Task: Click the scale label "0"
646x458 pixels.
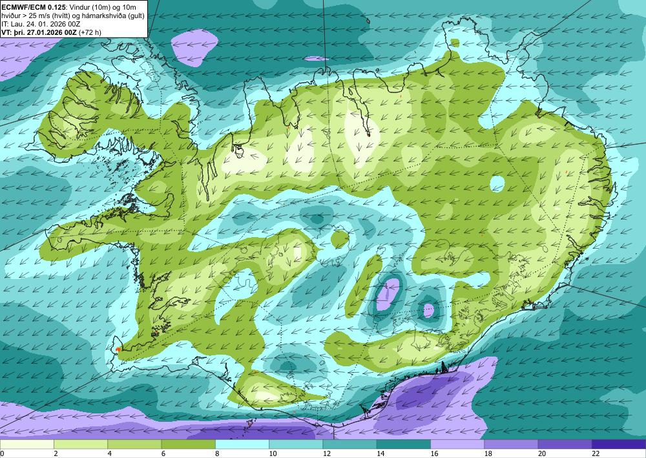Action: [2, 453]
